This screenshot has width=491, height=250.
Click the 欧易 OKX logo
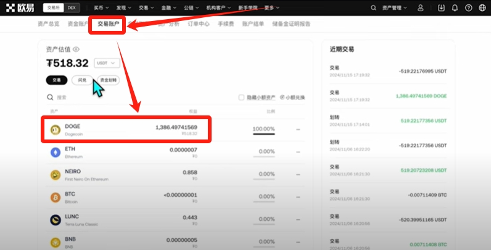(20, 8)
